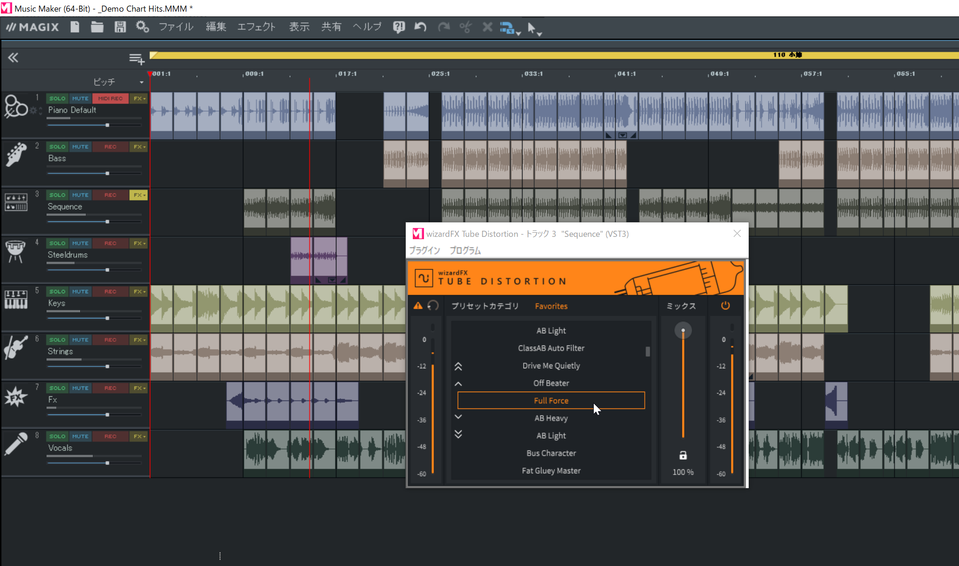The height and width of the screenshot is (566, 959).
Task: Go to next preset with down chevron
Action: (x=458, y=417)
